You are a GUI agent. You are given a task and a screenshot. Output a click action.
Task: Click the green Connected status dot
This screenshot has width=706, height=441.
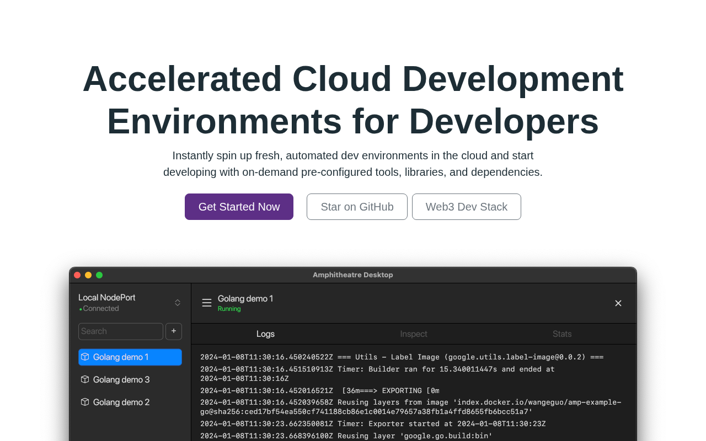click(81, 309)
